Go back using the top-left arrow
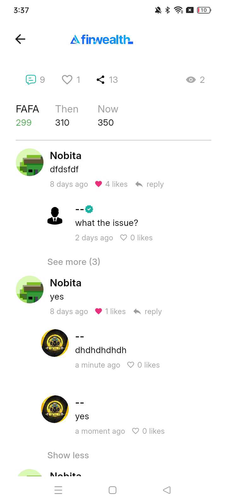 20,39
